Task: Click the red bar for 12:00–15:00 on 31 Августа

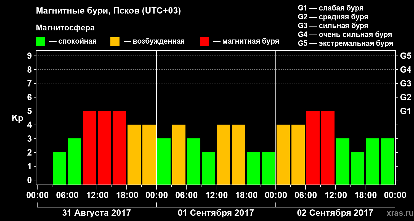Action: point(104,148)
